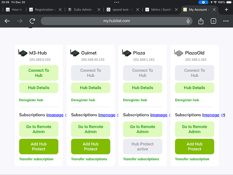Click Ouimet's IP address 192.168.40.133
This screenshot has width=233, height=175.
(x=93, y=59)
